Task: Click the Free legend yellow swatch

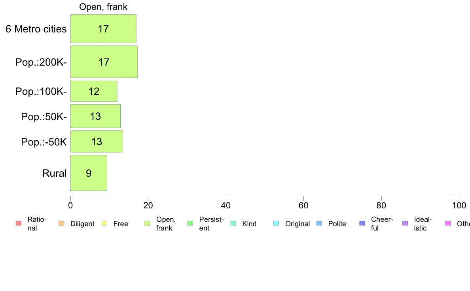Action: coord(104,223)
